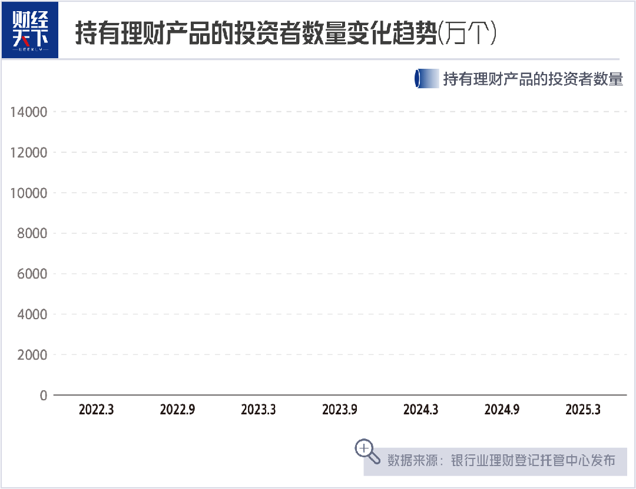Viewport: 636px width, 489px height.
Task: Click the blue legend swatch
Action: (427, 79)
